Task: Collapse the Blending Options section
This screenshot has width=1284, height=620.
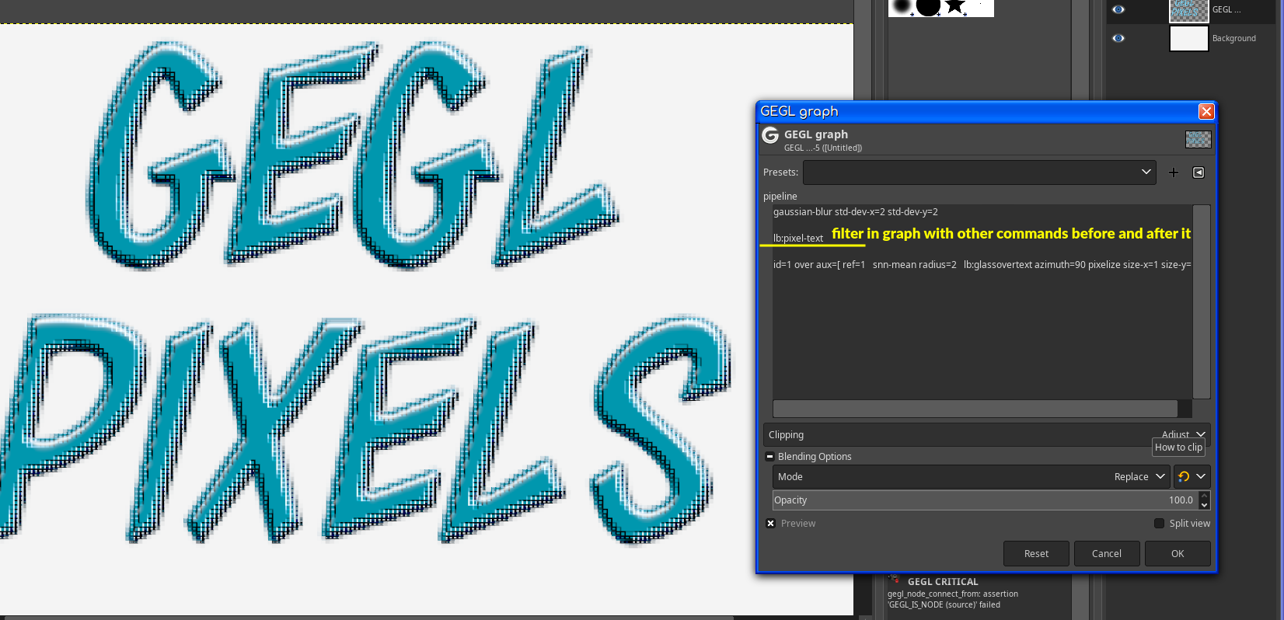Action: click(769, 457)
